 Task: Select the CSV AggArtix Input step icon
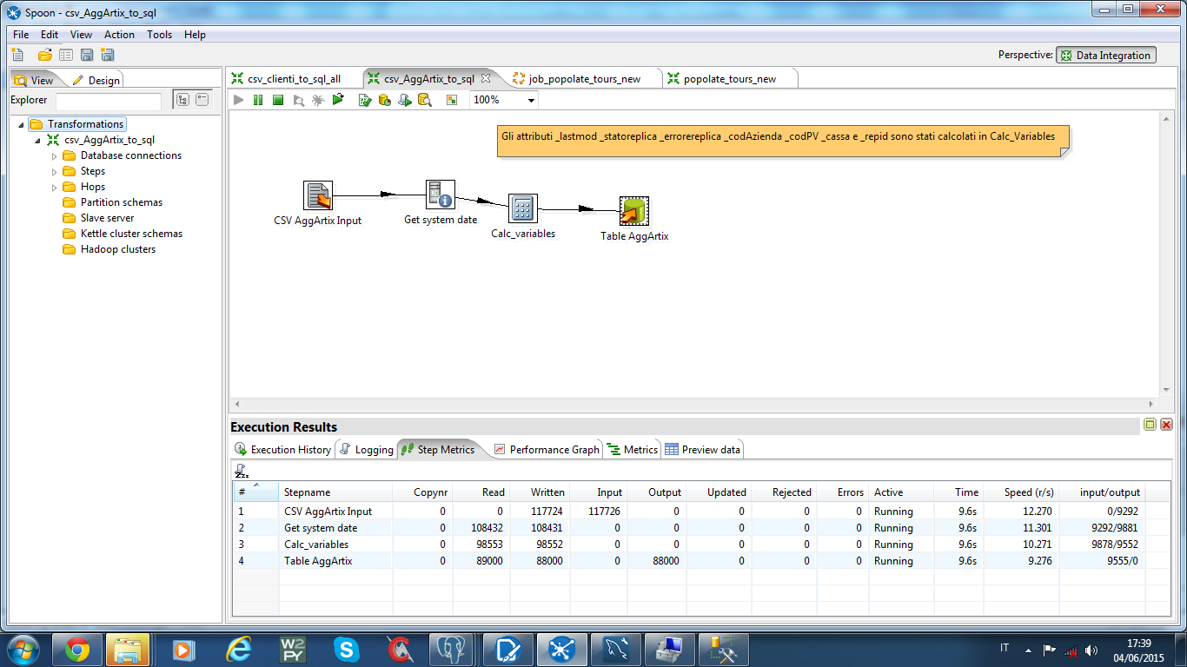318,196
